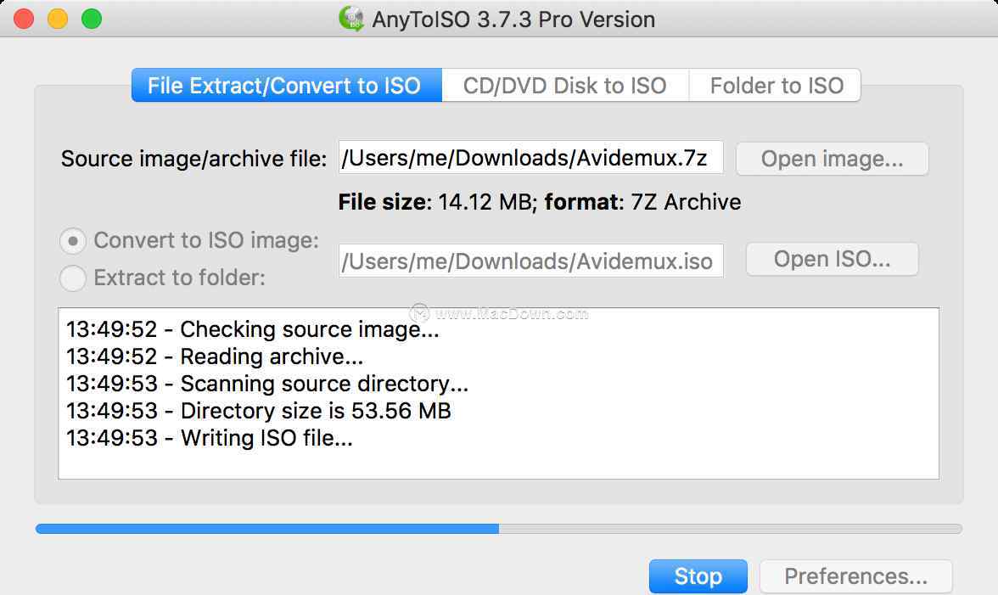The height and width of the screenshot is (595, 998).
Task: Click log line 'Reading archive...'
Action: coord(216,356)
